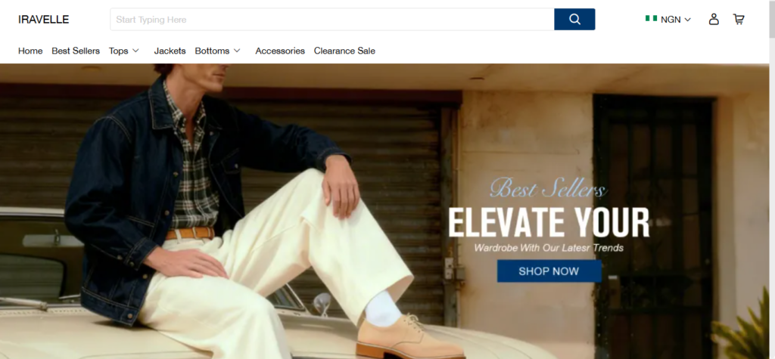Go to the Home menu item
This screenshot has width=775, height=359.
pyautogui.click(x=30, y=51)
